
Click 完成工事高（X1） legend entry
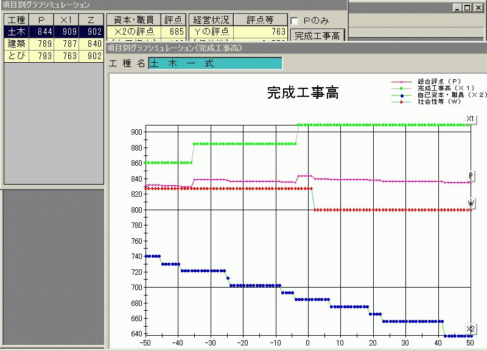pyautogui.click(x=446, y=88)
